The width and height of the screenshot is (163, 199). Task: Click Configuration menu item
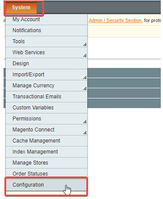[46, 185]
